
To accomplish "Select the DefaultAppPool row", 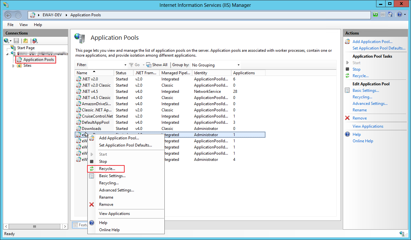I will 170,122.
